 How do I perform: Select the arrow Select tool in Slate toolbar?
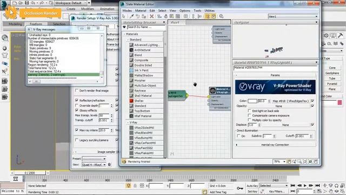click(124, 16)
